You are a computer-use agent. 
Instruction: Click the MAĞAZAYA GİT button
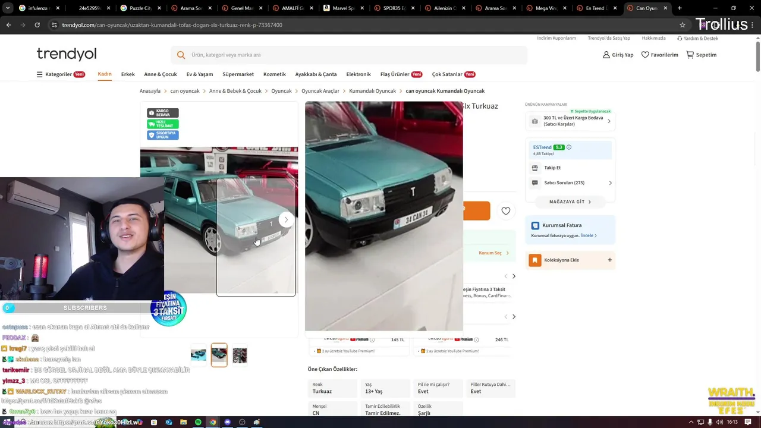[x=570, y=202]
